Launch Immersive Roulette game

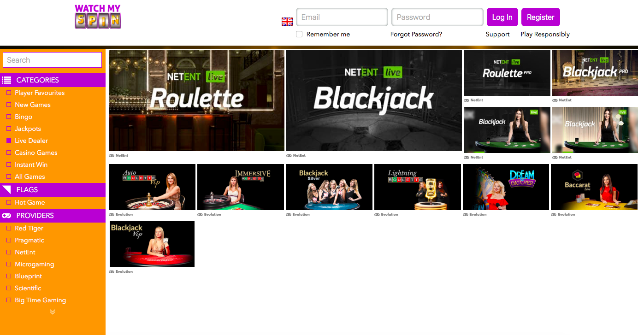point(241,187)
